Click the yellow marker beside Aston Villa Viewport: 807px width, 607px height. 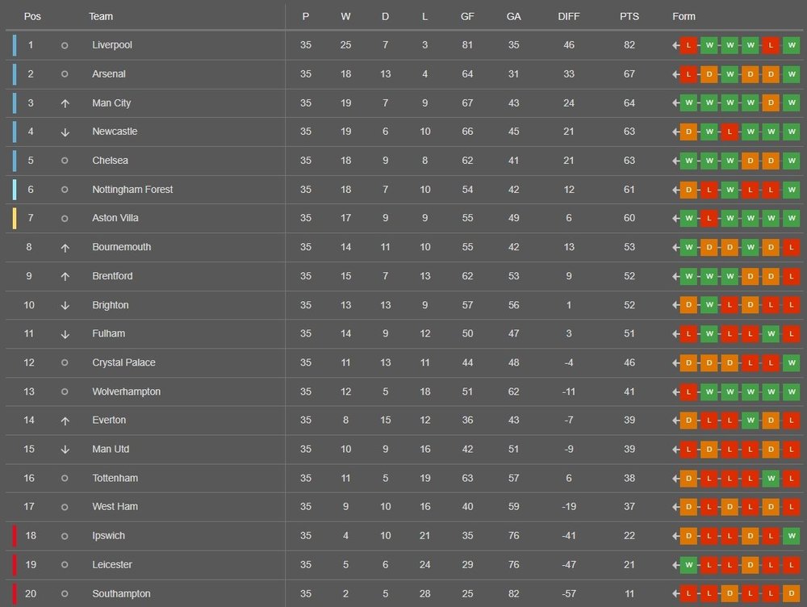point(14,218)
